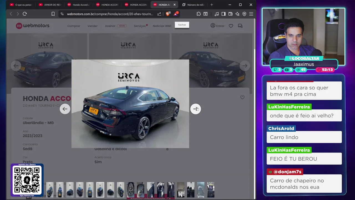Bookmark this page with the bookmark icon
The image size is (355, 200).
[x=53, y=14]
